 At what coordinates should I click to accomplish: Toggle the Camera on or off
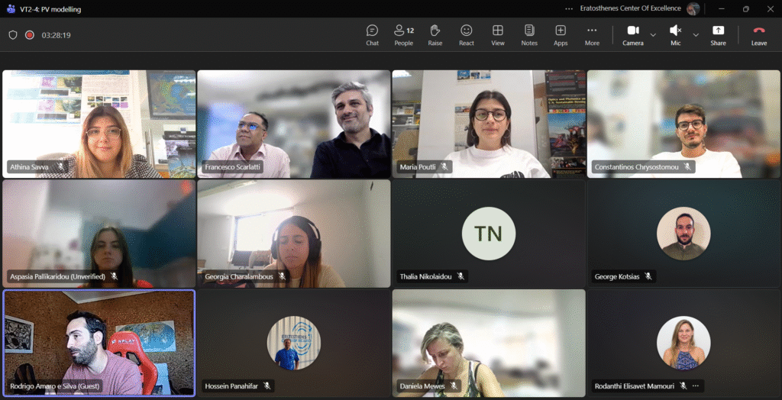(633, 34)
